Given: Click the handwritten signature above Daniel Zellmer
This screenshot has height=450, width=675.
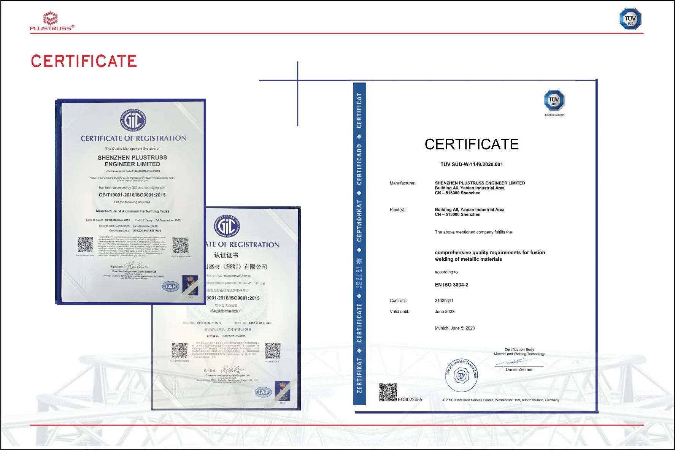Looking at the screenshot, I should click(x=515, y=362).
